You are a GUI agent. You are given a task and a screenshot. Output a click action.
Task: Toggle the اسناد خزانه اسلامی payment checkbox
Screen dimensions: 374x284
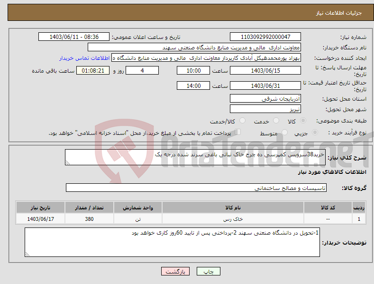coord(238,132)
